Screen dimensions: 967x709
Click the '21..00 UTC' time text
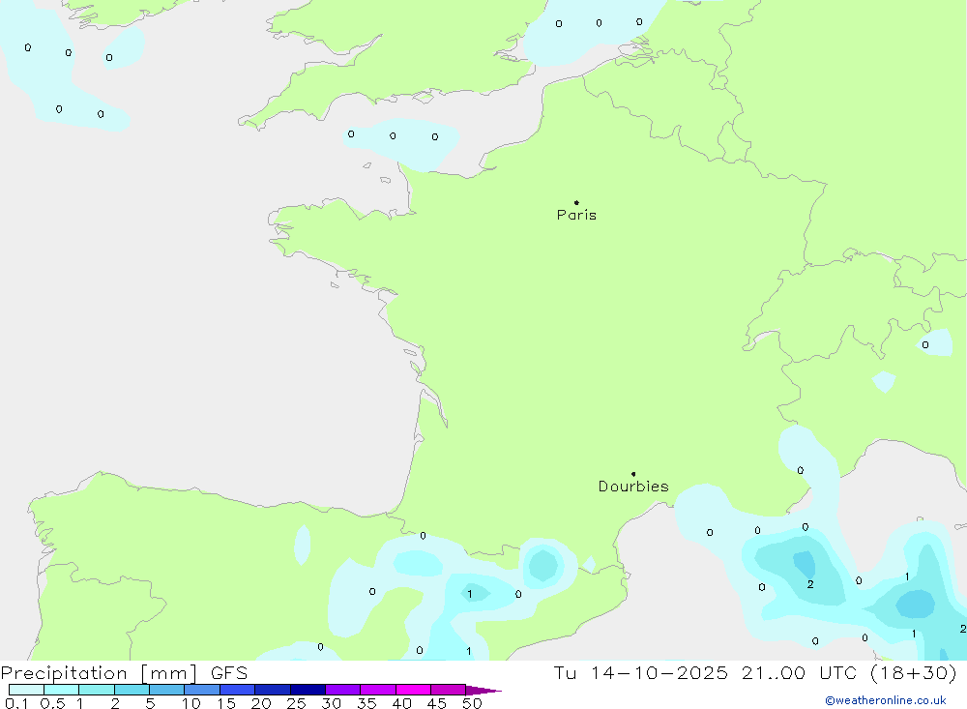tap(799, 672)
